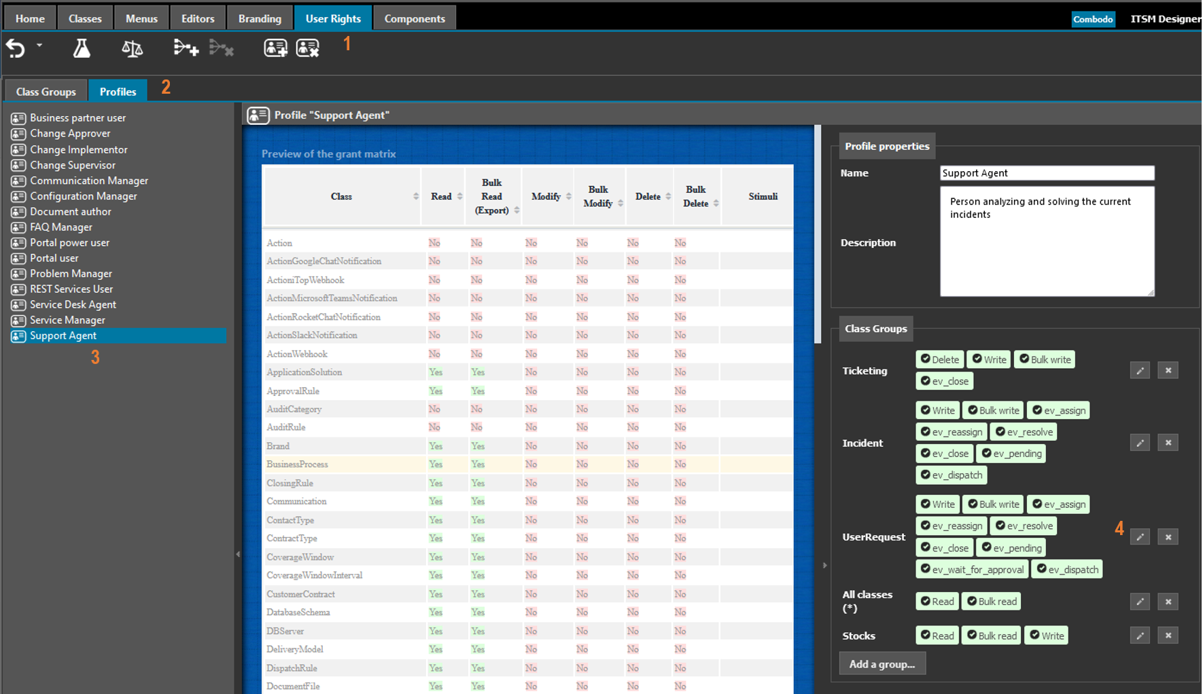Click the undo arrow icon in toolbar
Image resolution: width=1203 pixels, height=694 pixels.
coord(16,48)
